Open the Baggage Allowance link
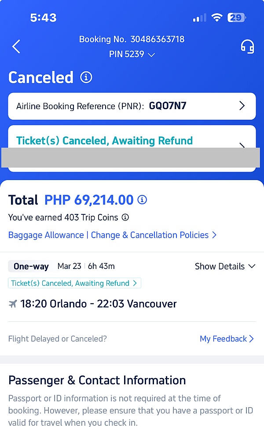The height and width of the screenshot is (427, 264). pyautogui.click(x=46, y=235)
